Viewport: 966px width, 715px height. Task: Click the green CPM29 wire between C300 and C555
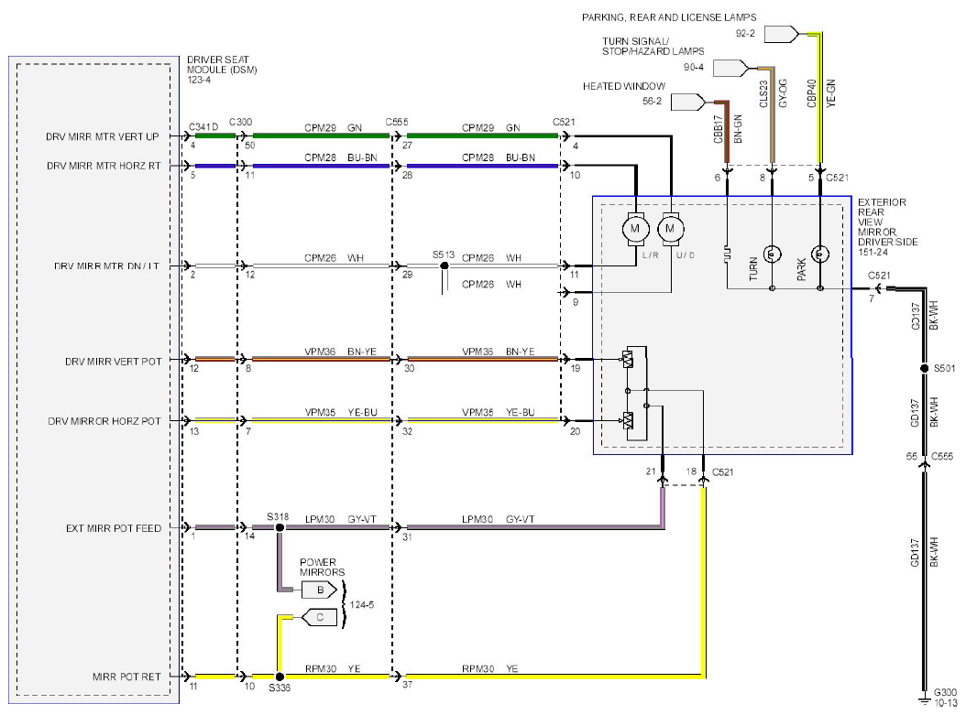point(321,136)
